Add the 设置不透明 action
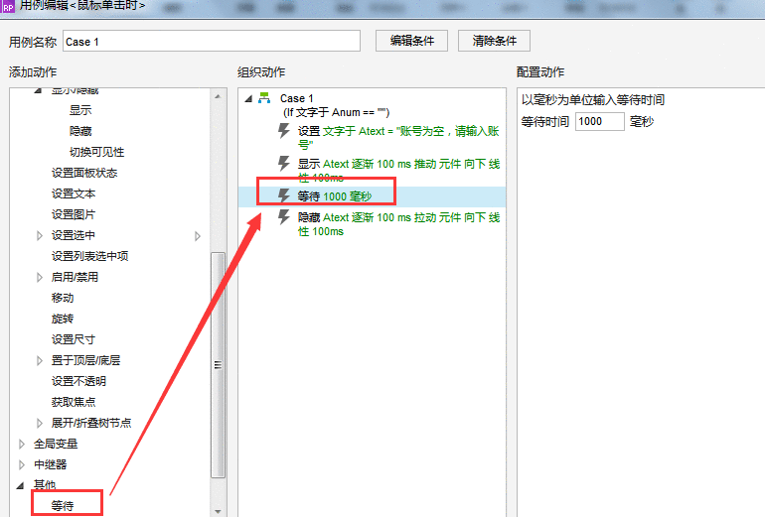Screen dimensions: 765x517 click(x=78, y=381)
